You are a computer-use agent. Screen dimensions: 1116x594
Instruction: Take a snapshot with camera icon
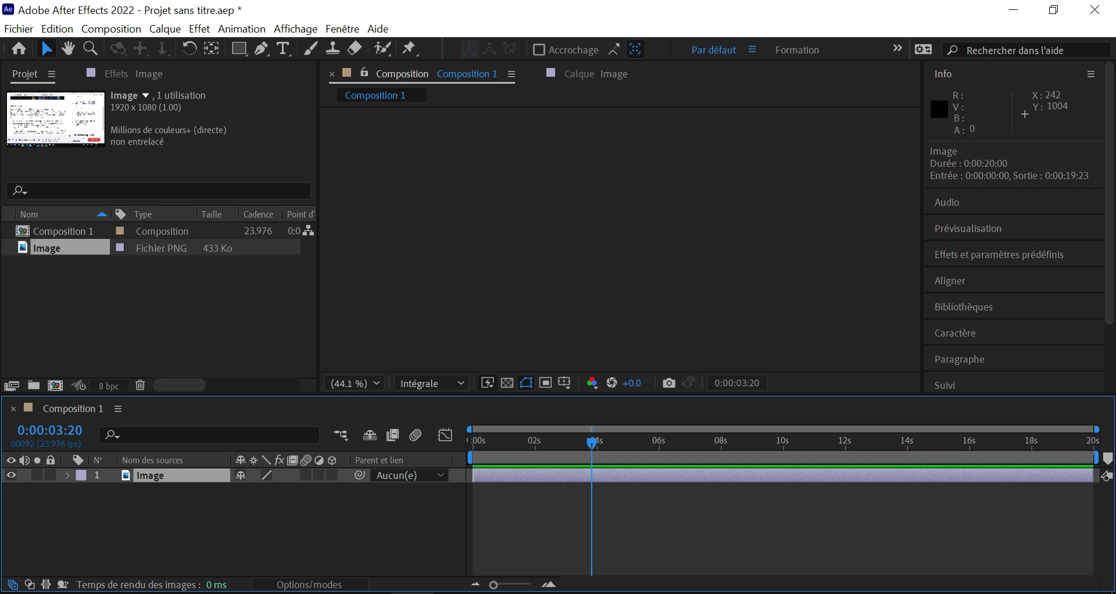(669, 383)
